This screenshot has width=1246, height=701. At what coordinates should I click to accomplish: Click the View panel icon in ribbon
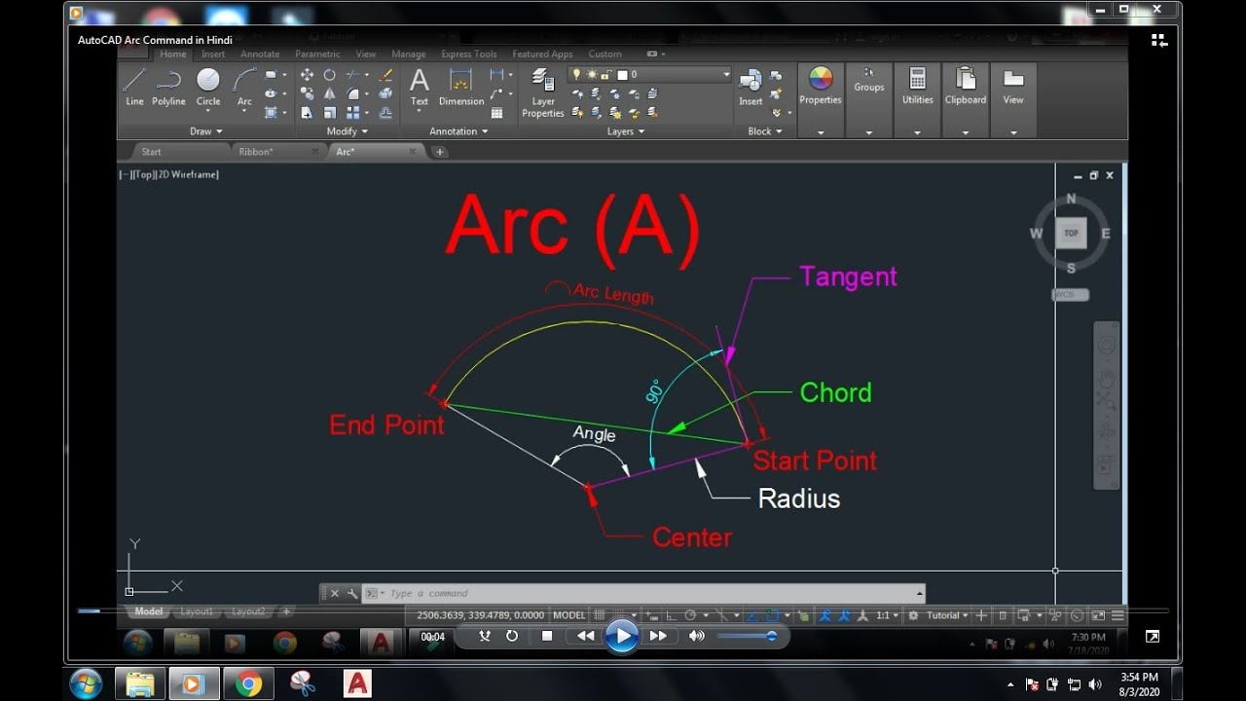(x=1013, y=78)
